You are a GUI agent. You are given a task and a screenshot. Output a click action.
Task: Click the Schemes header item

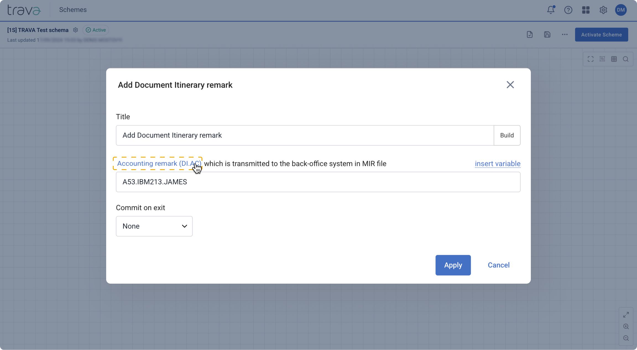[x=73, y=10]
